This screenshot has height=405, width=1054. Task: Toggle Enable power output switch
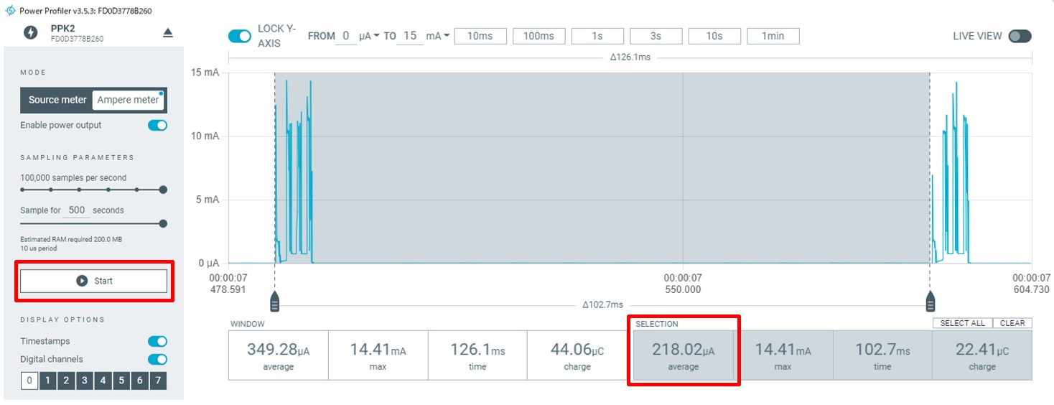(157, 125)
